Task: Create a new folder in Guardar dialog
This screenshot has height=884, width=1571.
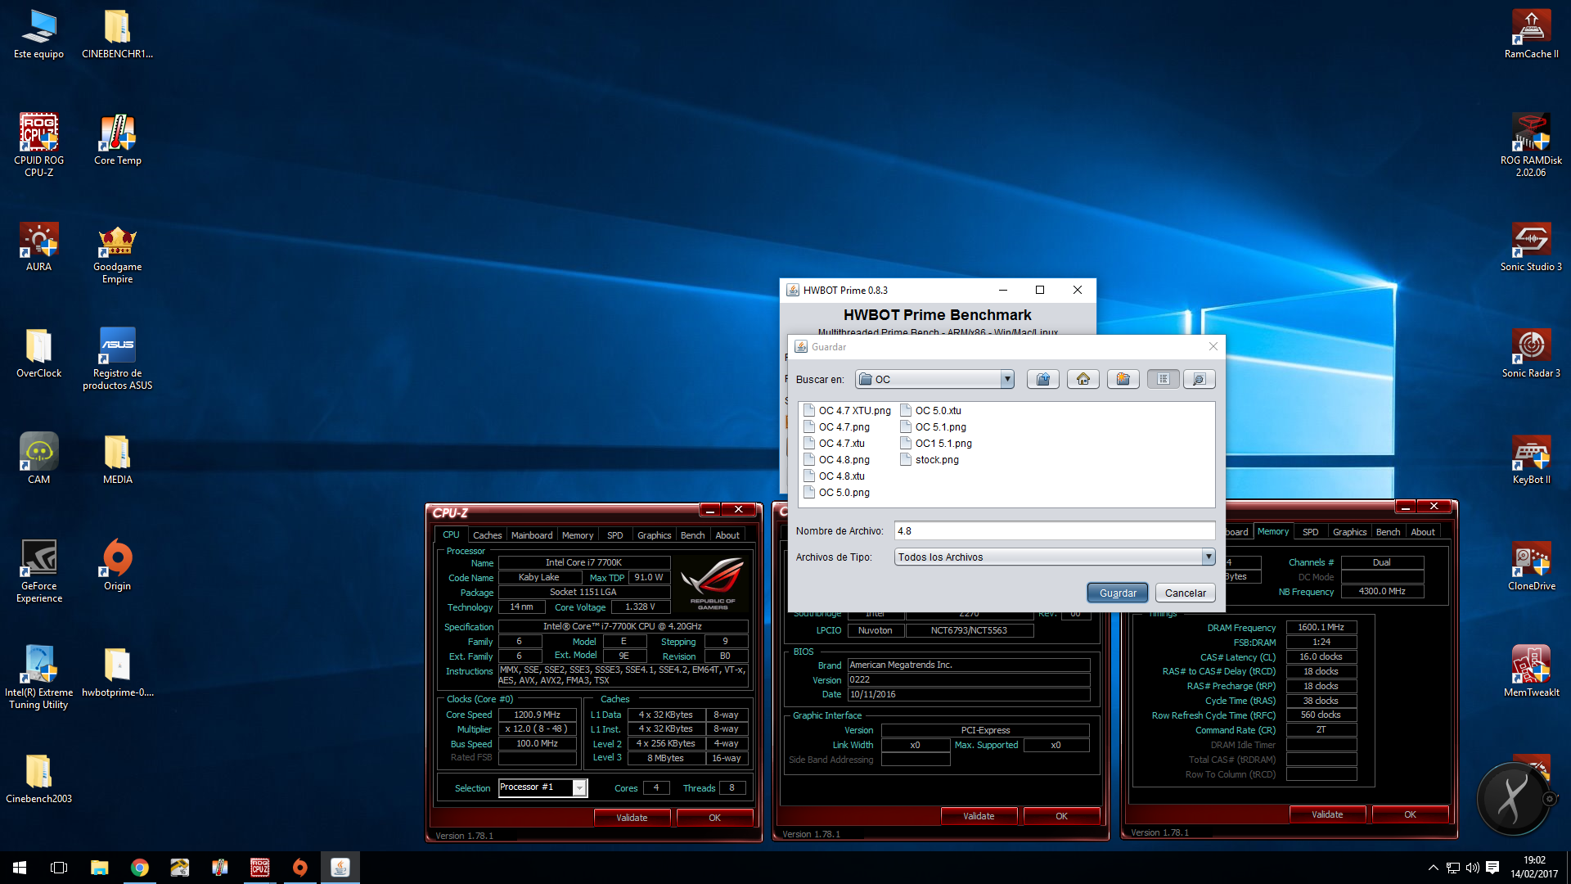Action: 1123,379
